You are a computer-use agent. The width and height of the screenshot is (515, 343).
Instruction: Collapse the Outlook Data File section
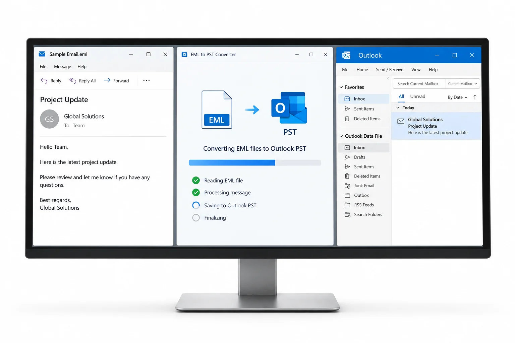click(x=341, y=136)
